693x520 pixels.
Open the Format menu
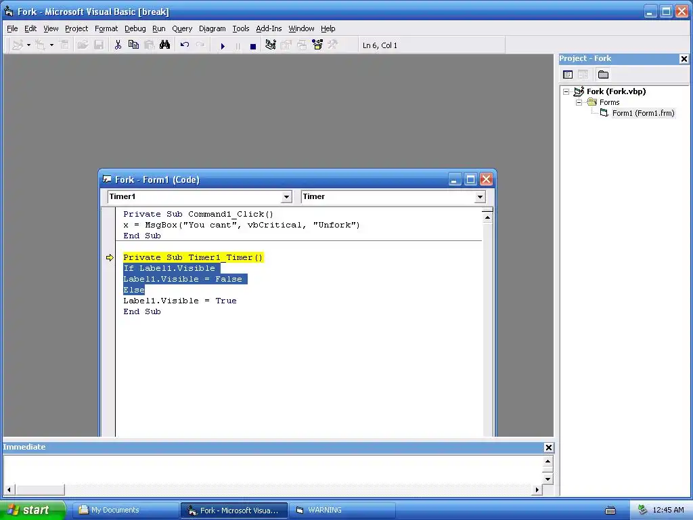tap(106, 28)
